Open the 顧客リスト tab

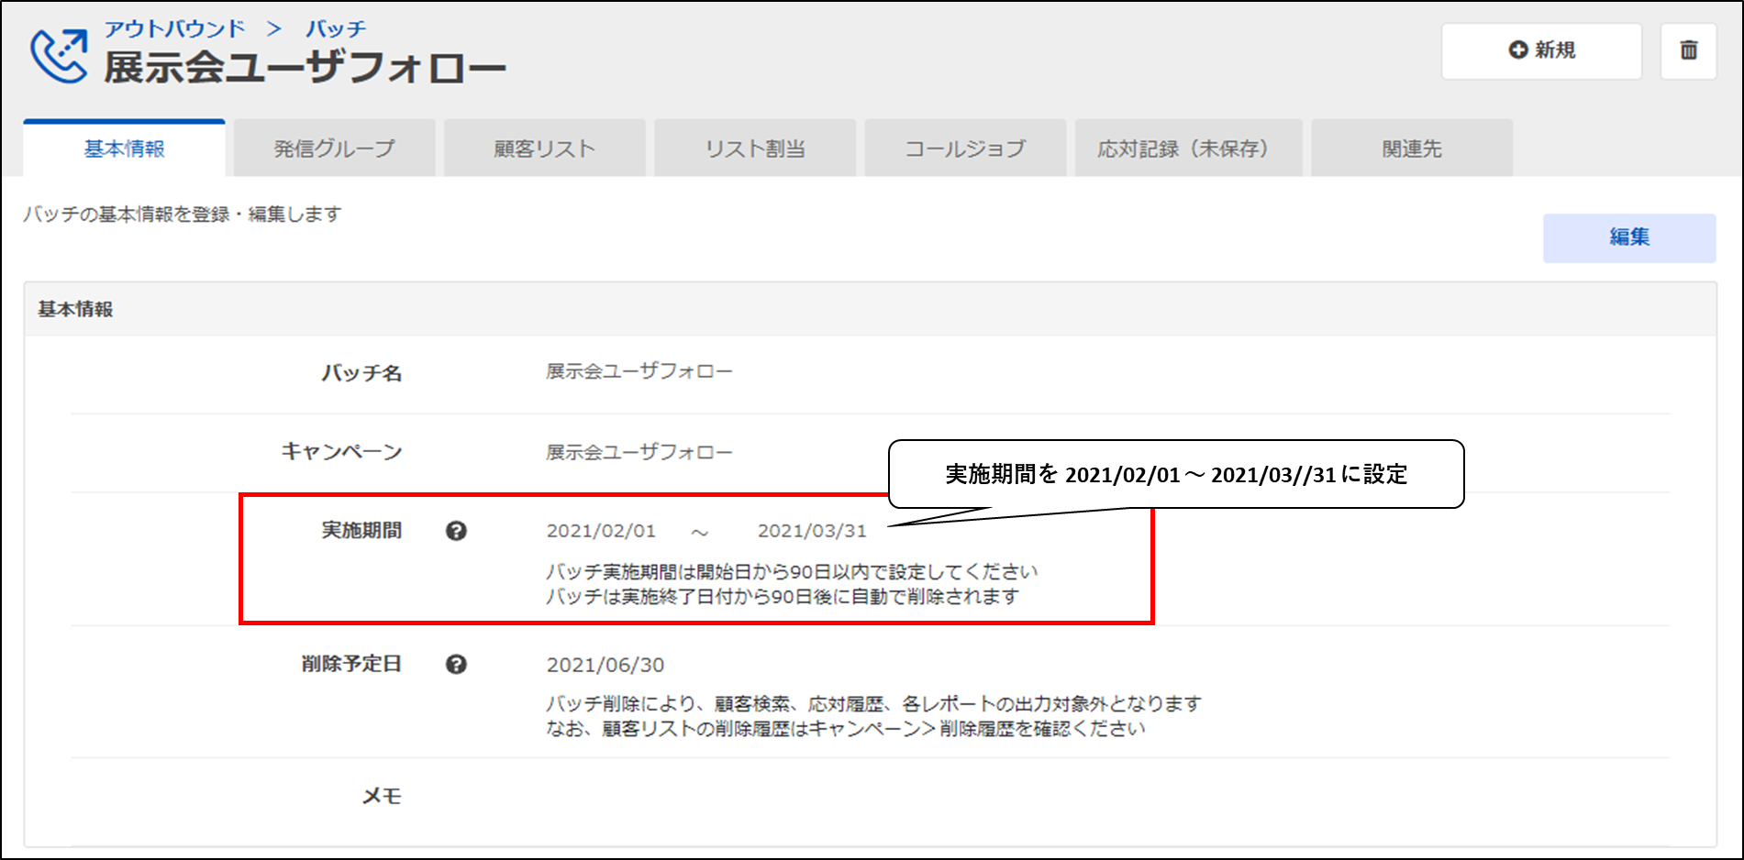click(x=544, y=149)
